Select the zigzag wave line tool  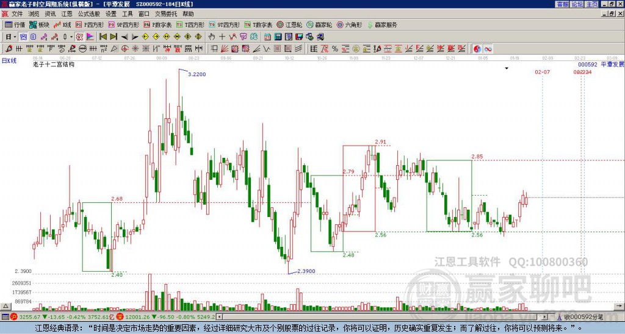[267, 49]
